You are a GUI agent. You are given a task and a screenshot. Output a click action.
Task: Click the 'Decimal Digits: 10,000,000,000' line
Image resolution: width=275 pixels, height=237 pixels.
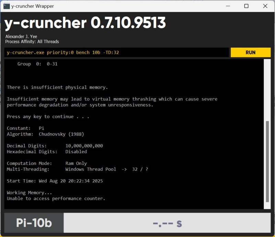coord(55,146)
